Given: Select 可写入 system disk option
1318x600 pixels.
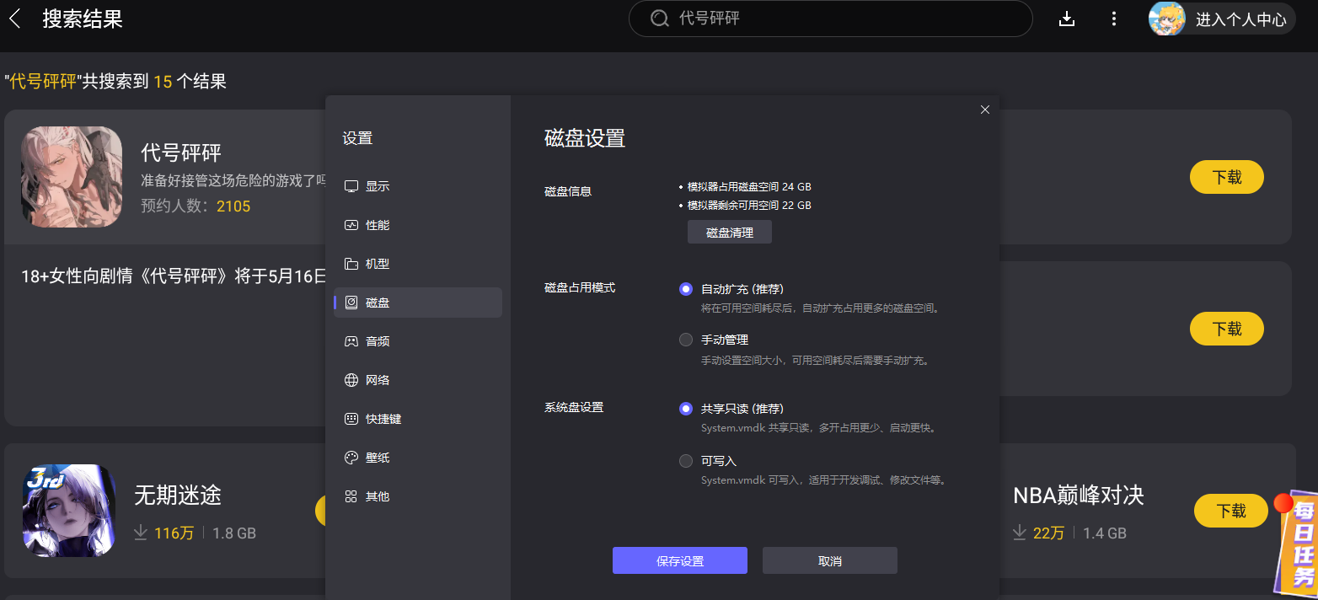Looking at the screenshot, I should click(x=686, y=461).
